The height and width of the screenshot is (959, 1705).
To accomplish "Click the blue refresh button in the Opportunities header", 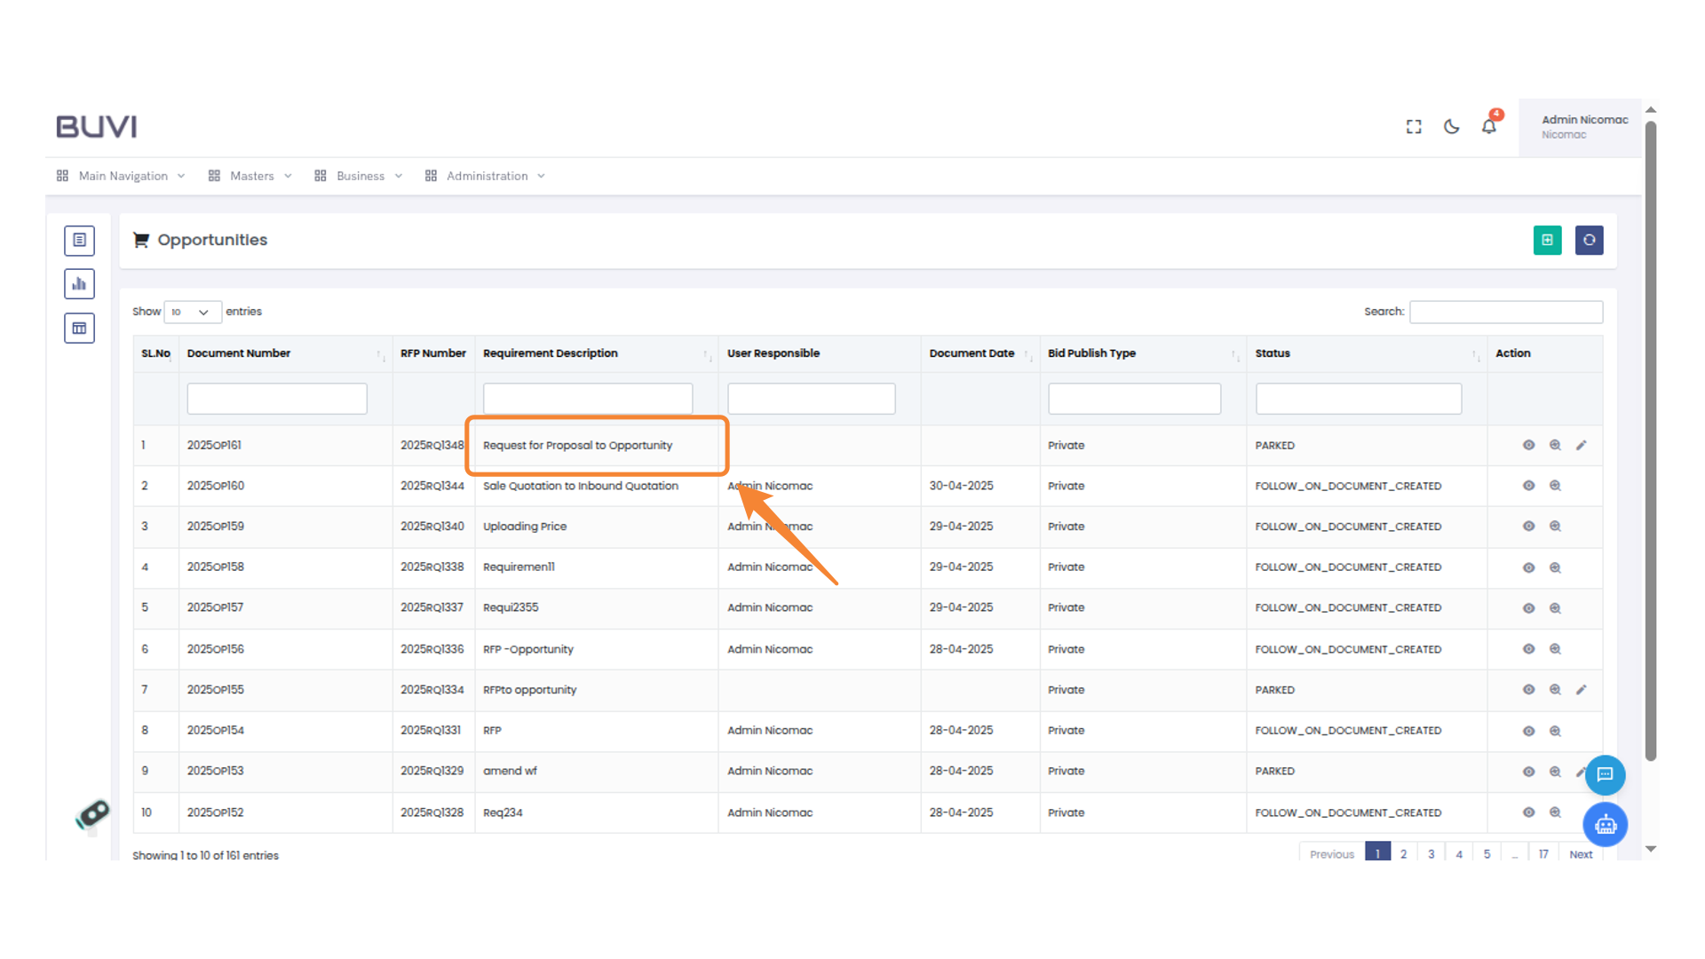I will [x=1589, y=240].
